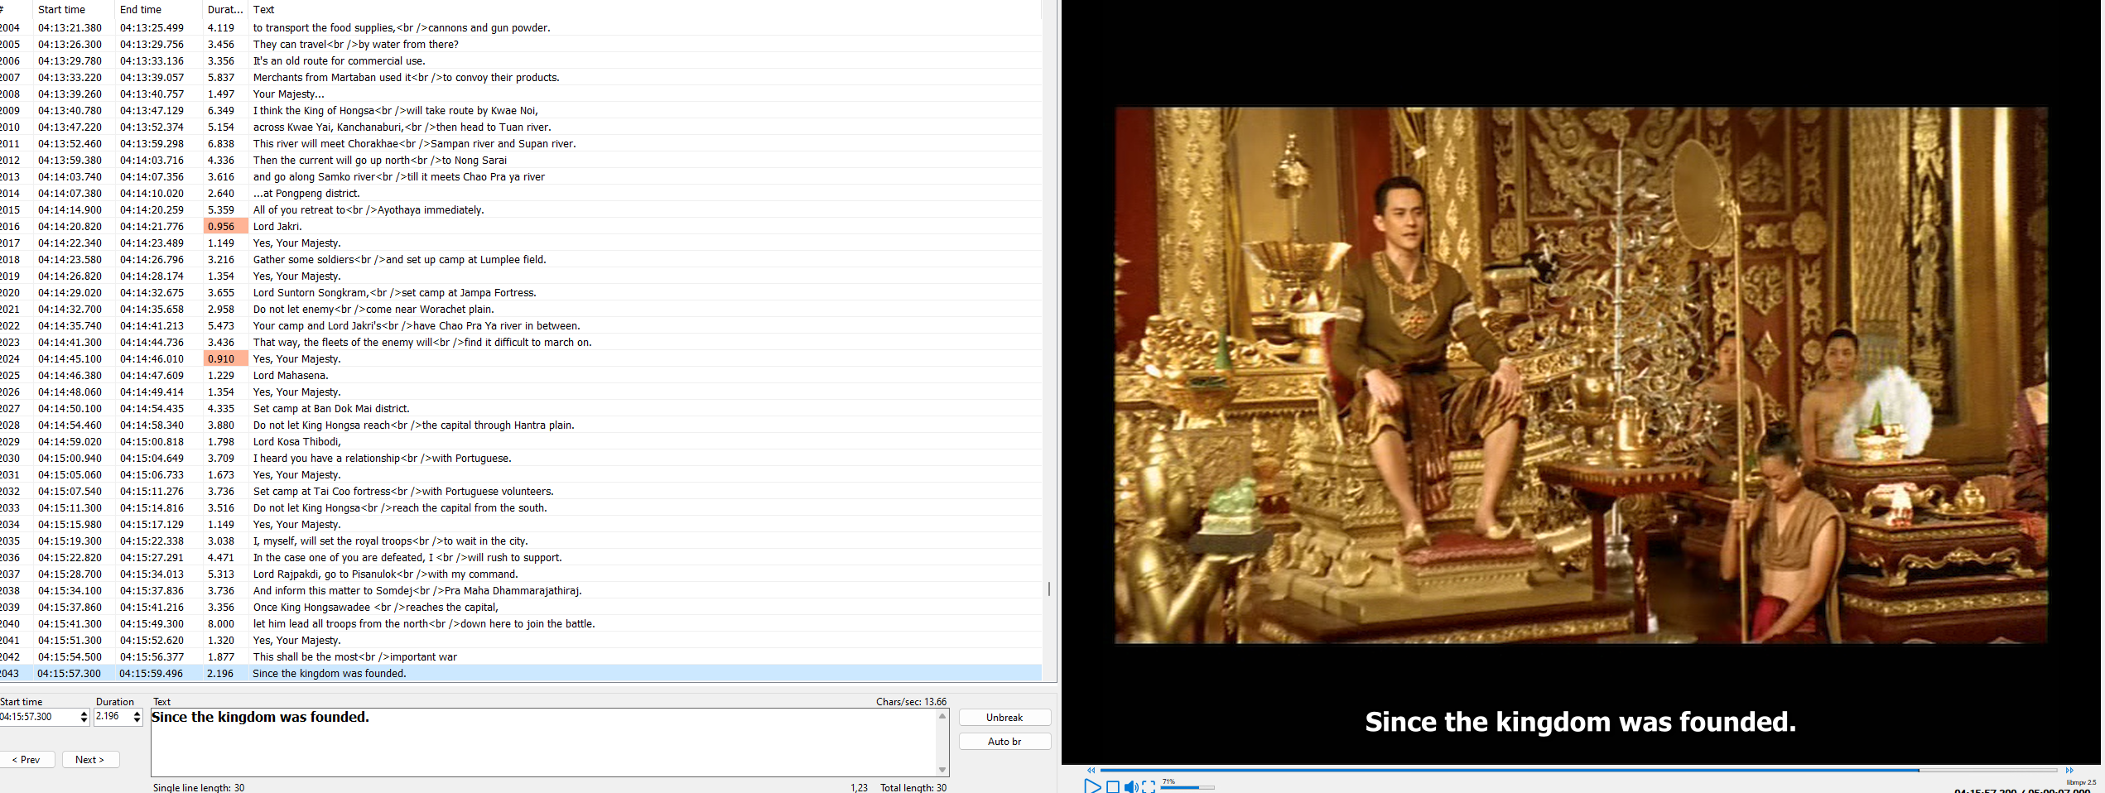This screenshot has height=793, width=2105.
Task: Seek on the video progress bar
Action: 1578,770
